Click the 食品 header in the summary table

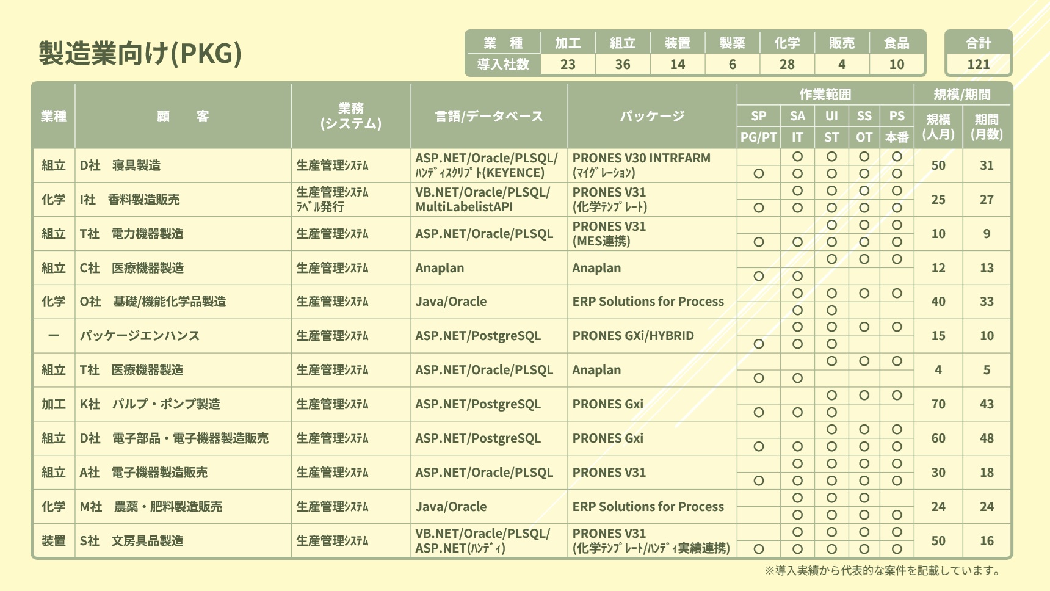click(896, 43)
